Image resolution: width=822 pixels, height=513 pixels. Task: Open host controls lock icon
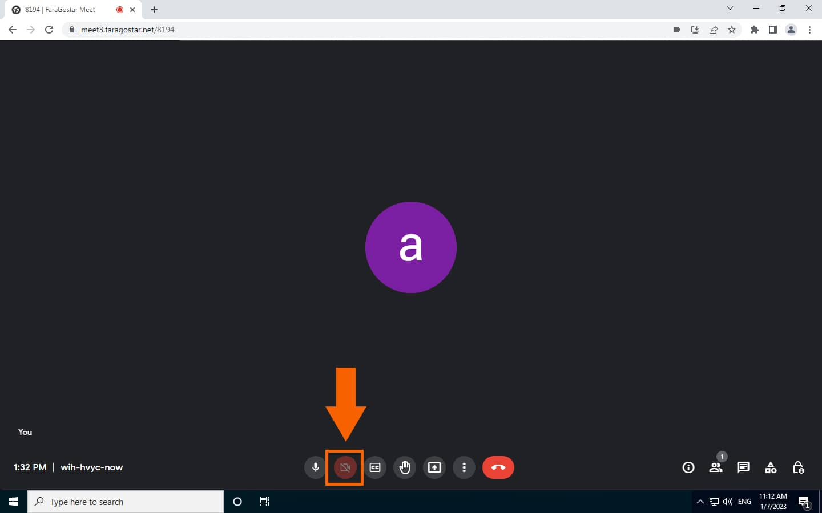click(x=798, y=467)
